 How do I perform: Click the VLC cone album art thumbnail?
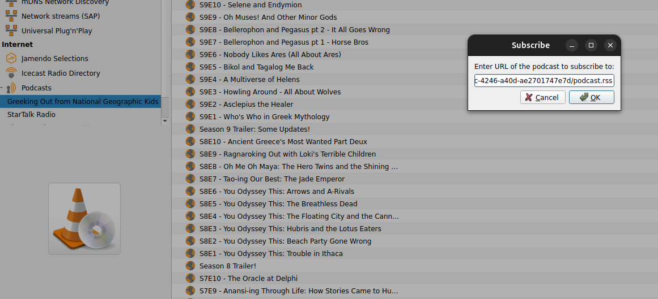84,219
